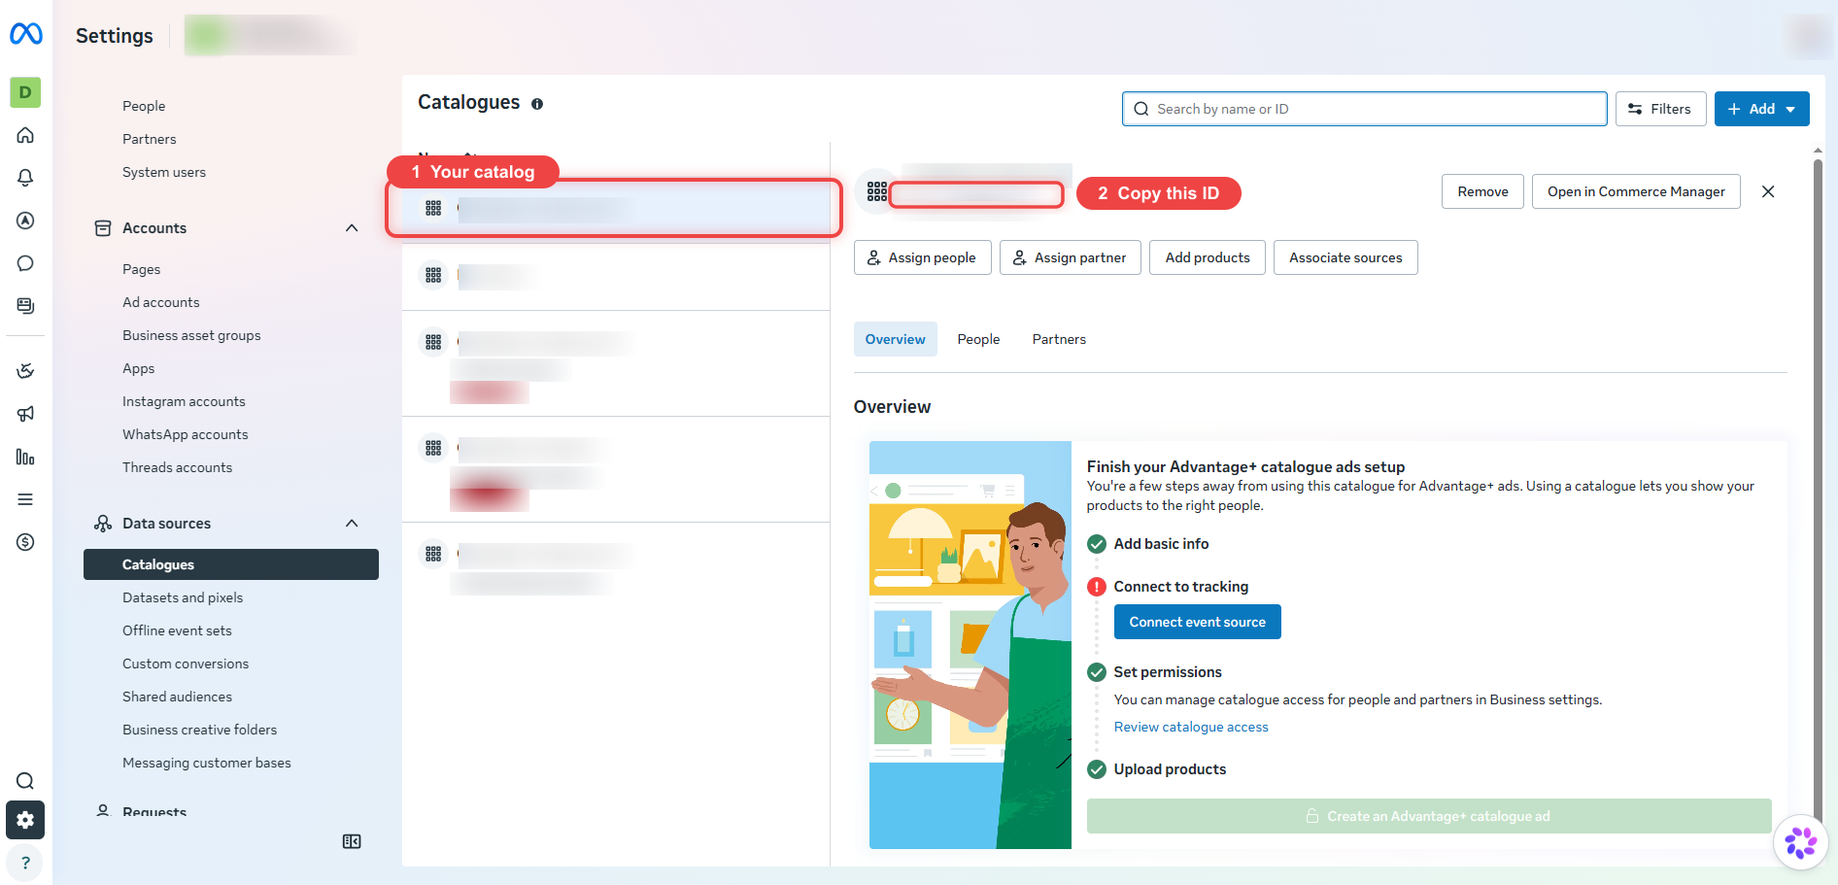
Task: Open the Add dropdown button
Action: (x=1761, y=109)
